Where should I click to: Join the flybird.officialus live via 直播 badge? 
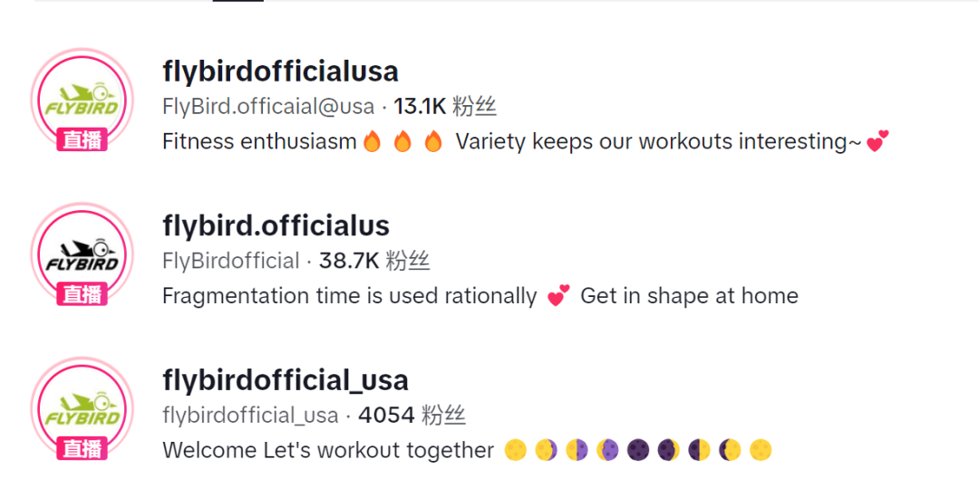[82, 294]
